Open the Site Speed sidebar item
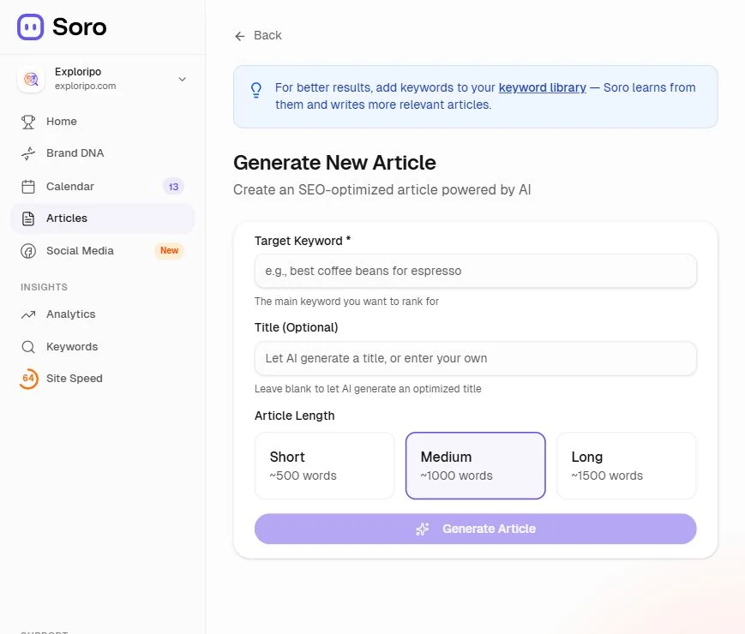Viewport: 745px width, 634px height. (103, 379)
